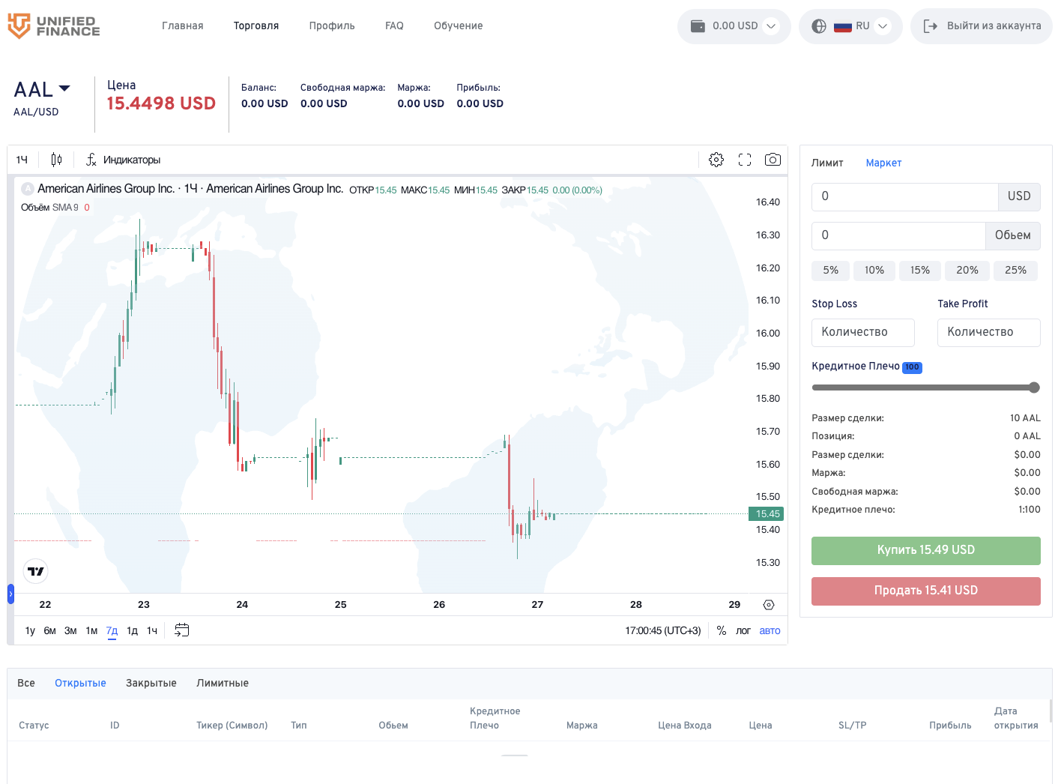Screen dimensions: 1055x784
Task: Open price scale settings icon
Action: click(x=769, y=605)
